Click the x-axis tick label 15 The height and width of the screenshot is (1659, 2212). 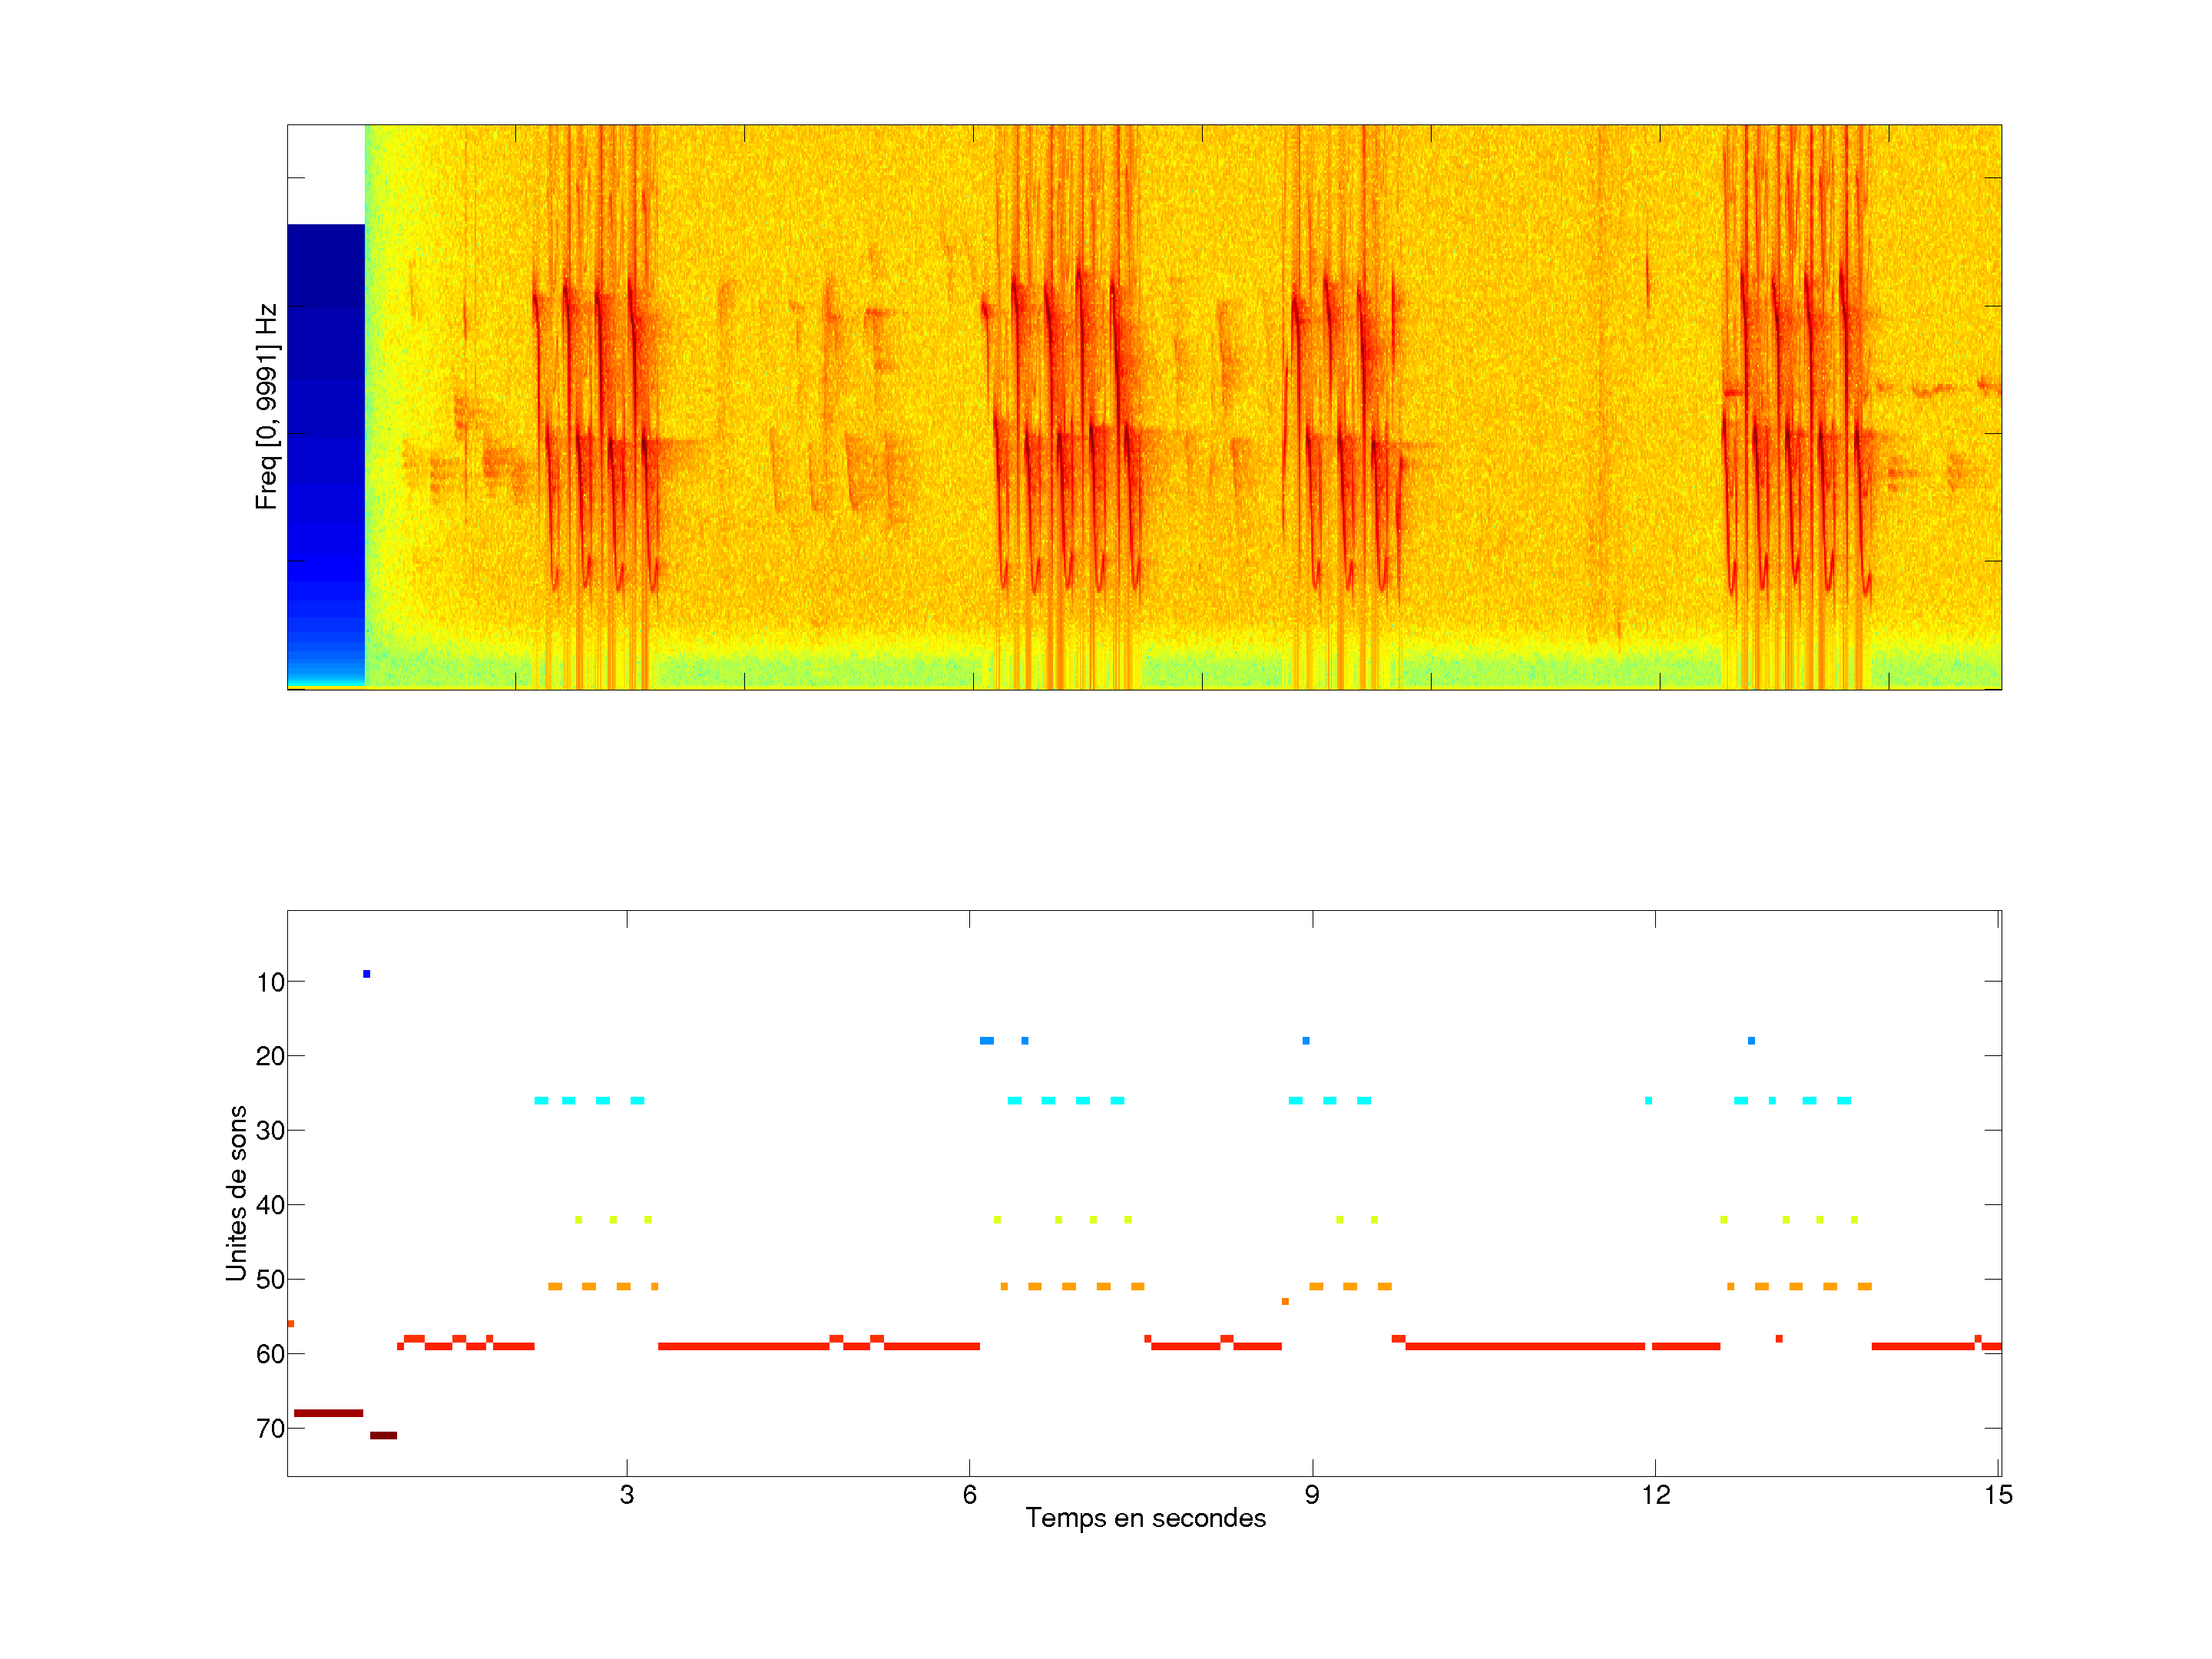click(1997, 1495)
